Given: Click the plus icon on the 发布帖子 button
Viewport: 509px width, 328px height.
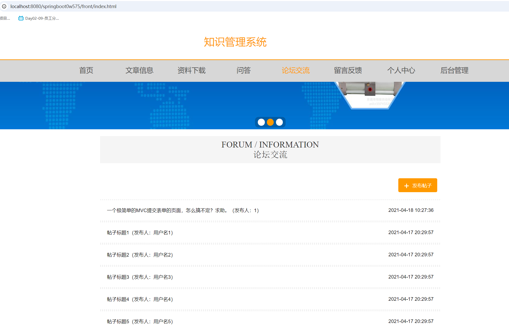Looking at the screenshot, I should coord(406,185).
